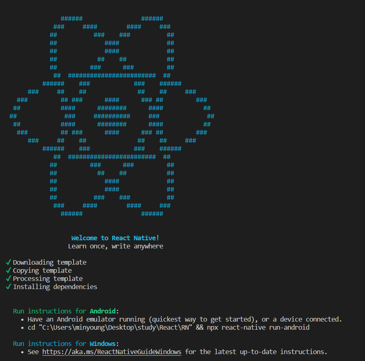Viewport: 365px width, 361px height.
Task: Click the "Processing template" status line
Action: coord(48,278)
